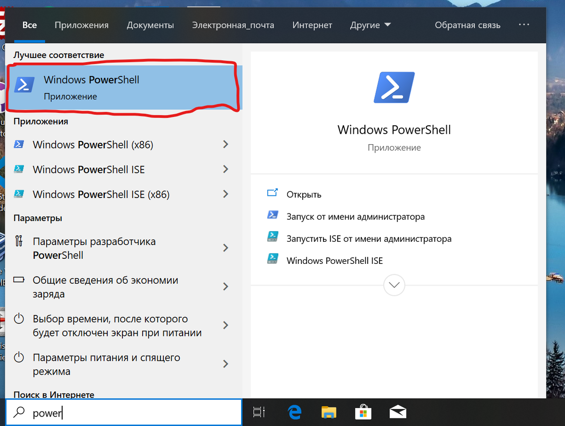The width and height of the screenshot is (565, 426).
Task: Expand Параметры разработчика PowerShell arrow
Action: [x=226, y=248]
